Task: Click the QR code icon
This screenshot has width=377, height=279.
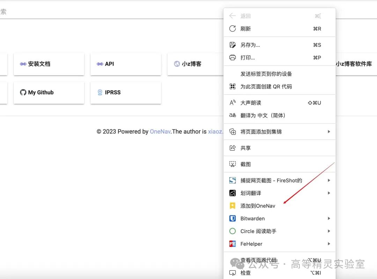Action: [232, 86]
